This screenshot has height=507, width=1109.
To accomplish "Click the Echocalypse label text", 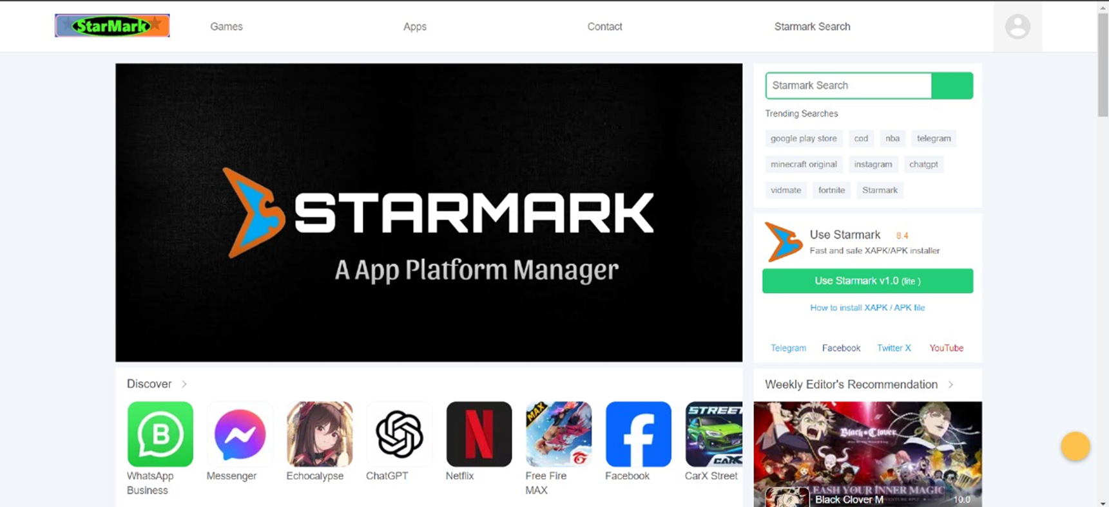I will coord(315,476).
